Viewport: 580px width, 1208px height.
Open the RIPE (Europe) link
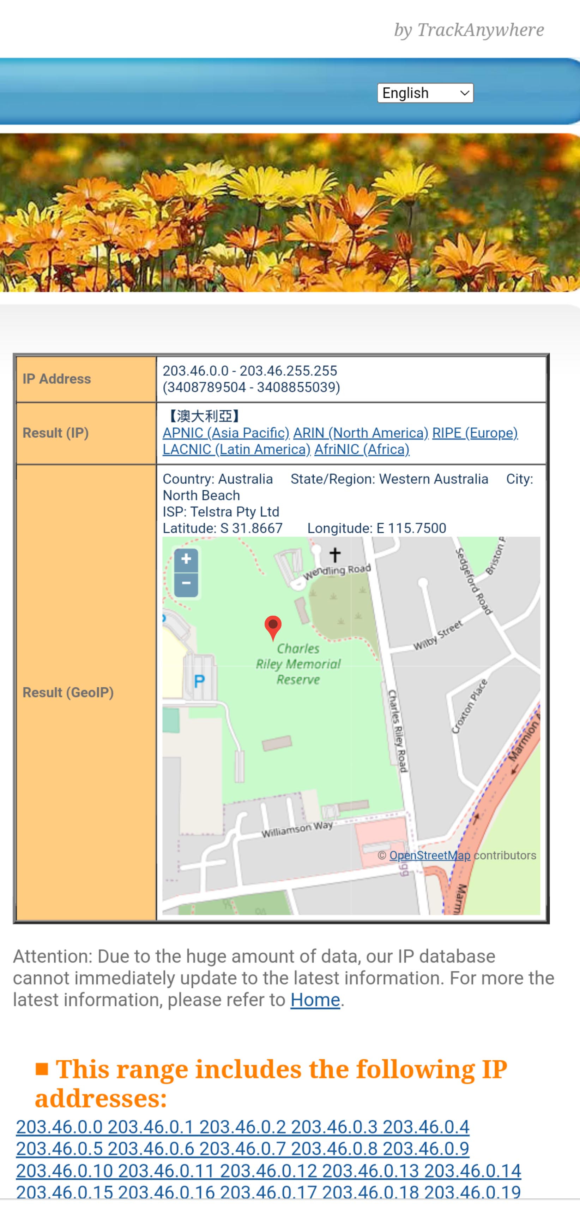[475, 433]
